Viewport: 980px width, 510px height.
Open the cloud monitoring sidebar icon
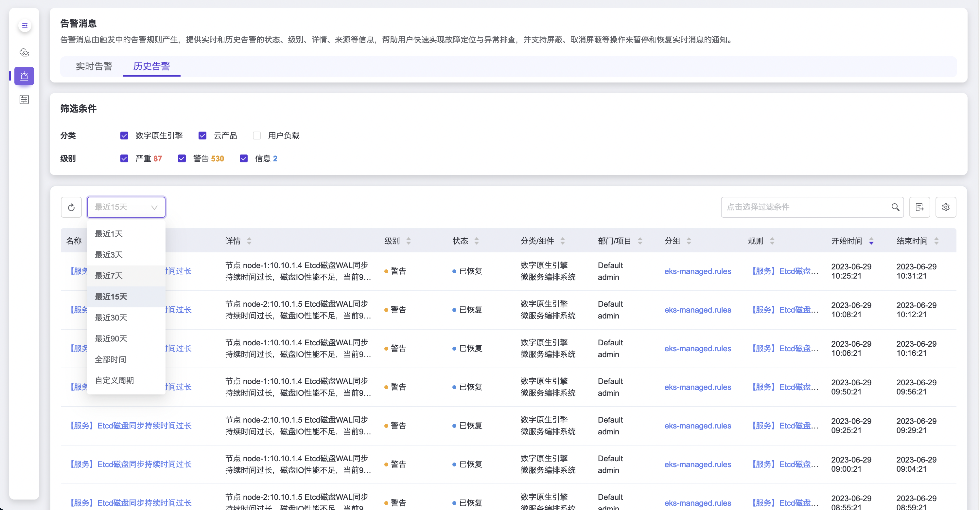[x=24, y=52]
